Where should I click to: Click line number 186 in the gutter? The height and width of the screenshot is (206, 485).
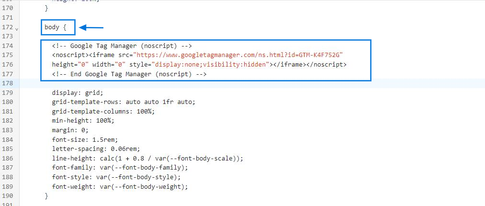point(8,159)
